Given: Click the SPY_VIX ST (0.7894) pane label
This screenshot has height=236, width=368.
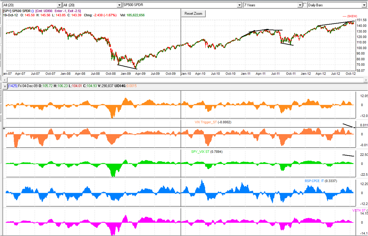Looking at the screenshot, I should pos(207,152).
